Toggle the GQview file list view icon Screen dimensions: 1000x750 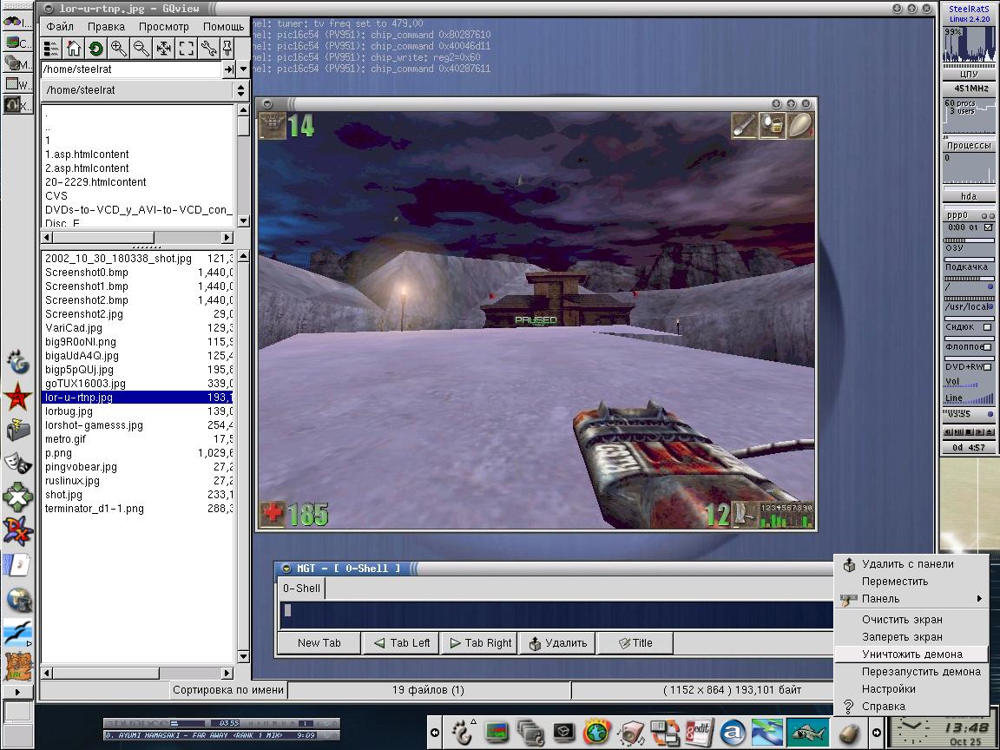click(x=52, y=49)
